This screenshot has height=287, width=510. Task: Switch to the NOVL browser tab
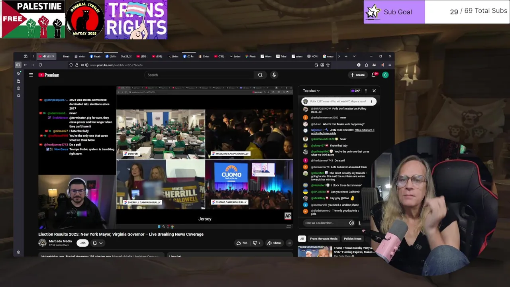point(313,56)
